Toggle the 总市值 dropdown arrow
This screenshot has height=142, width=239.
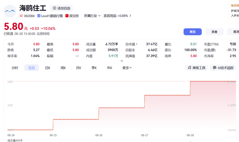click(137, 44)
